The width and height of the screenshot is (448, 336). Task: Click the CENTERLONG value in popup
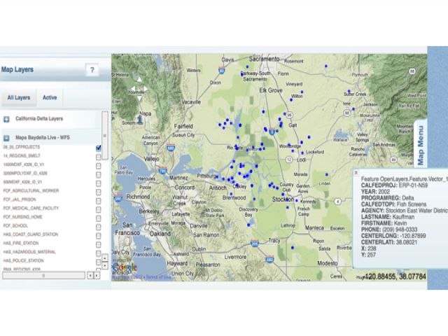point(413,236)
